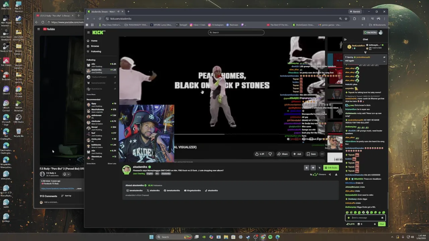The width and height of the screenshot is (429, 241).
Task: Click the green Chat send button
Action: click(x=381, y=224)
